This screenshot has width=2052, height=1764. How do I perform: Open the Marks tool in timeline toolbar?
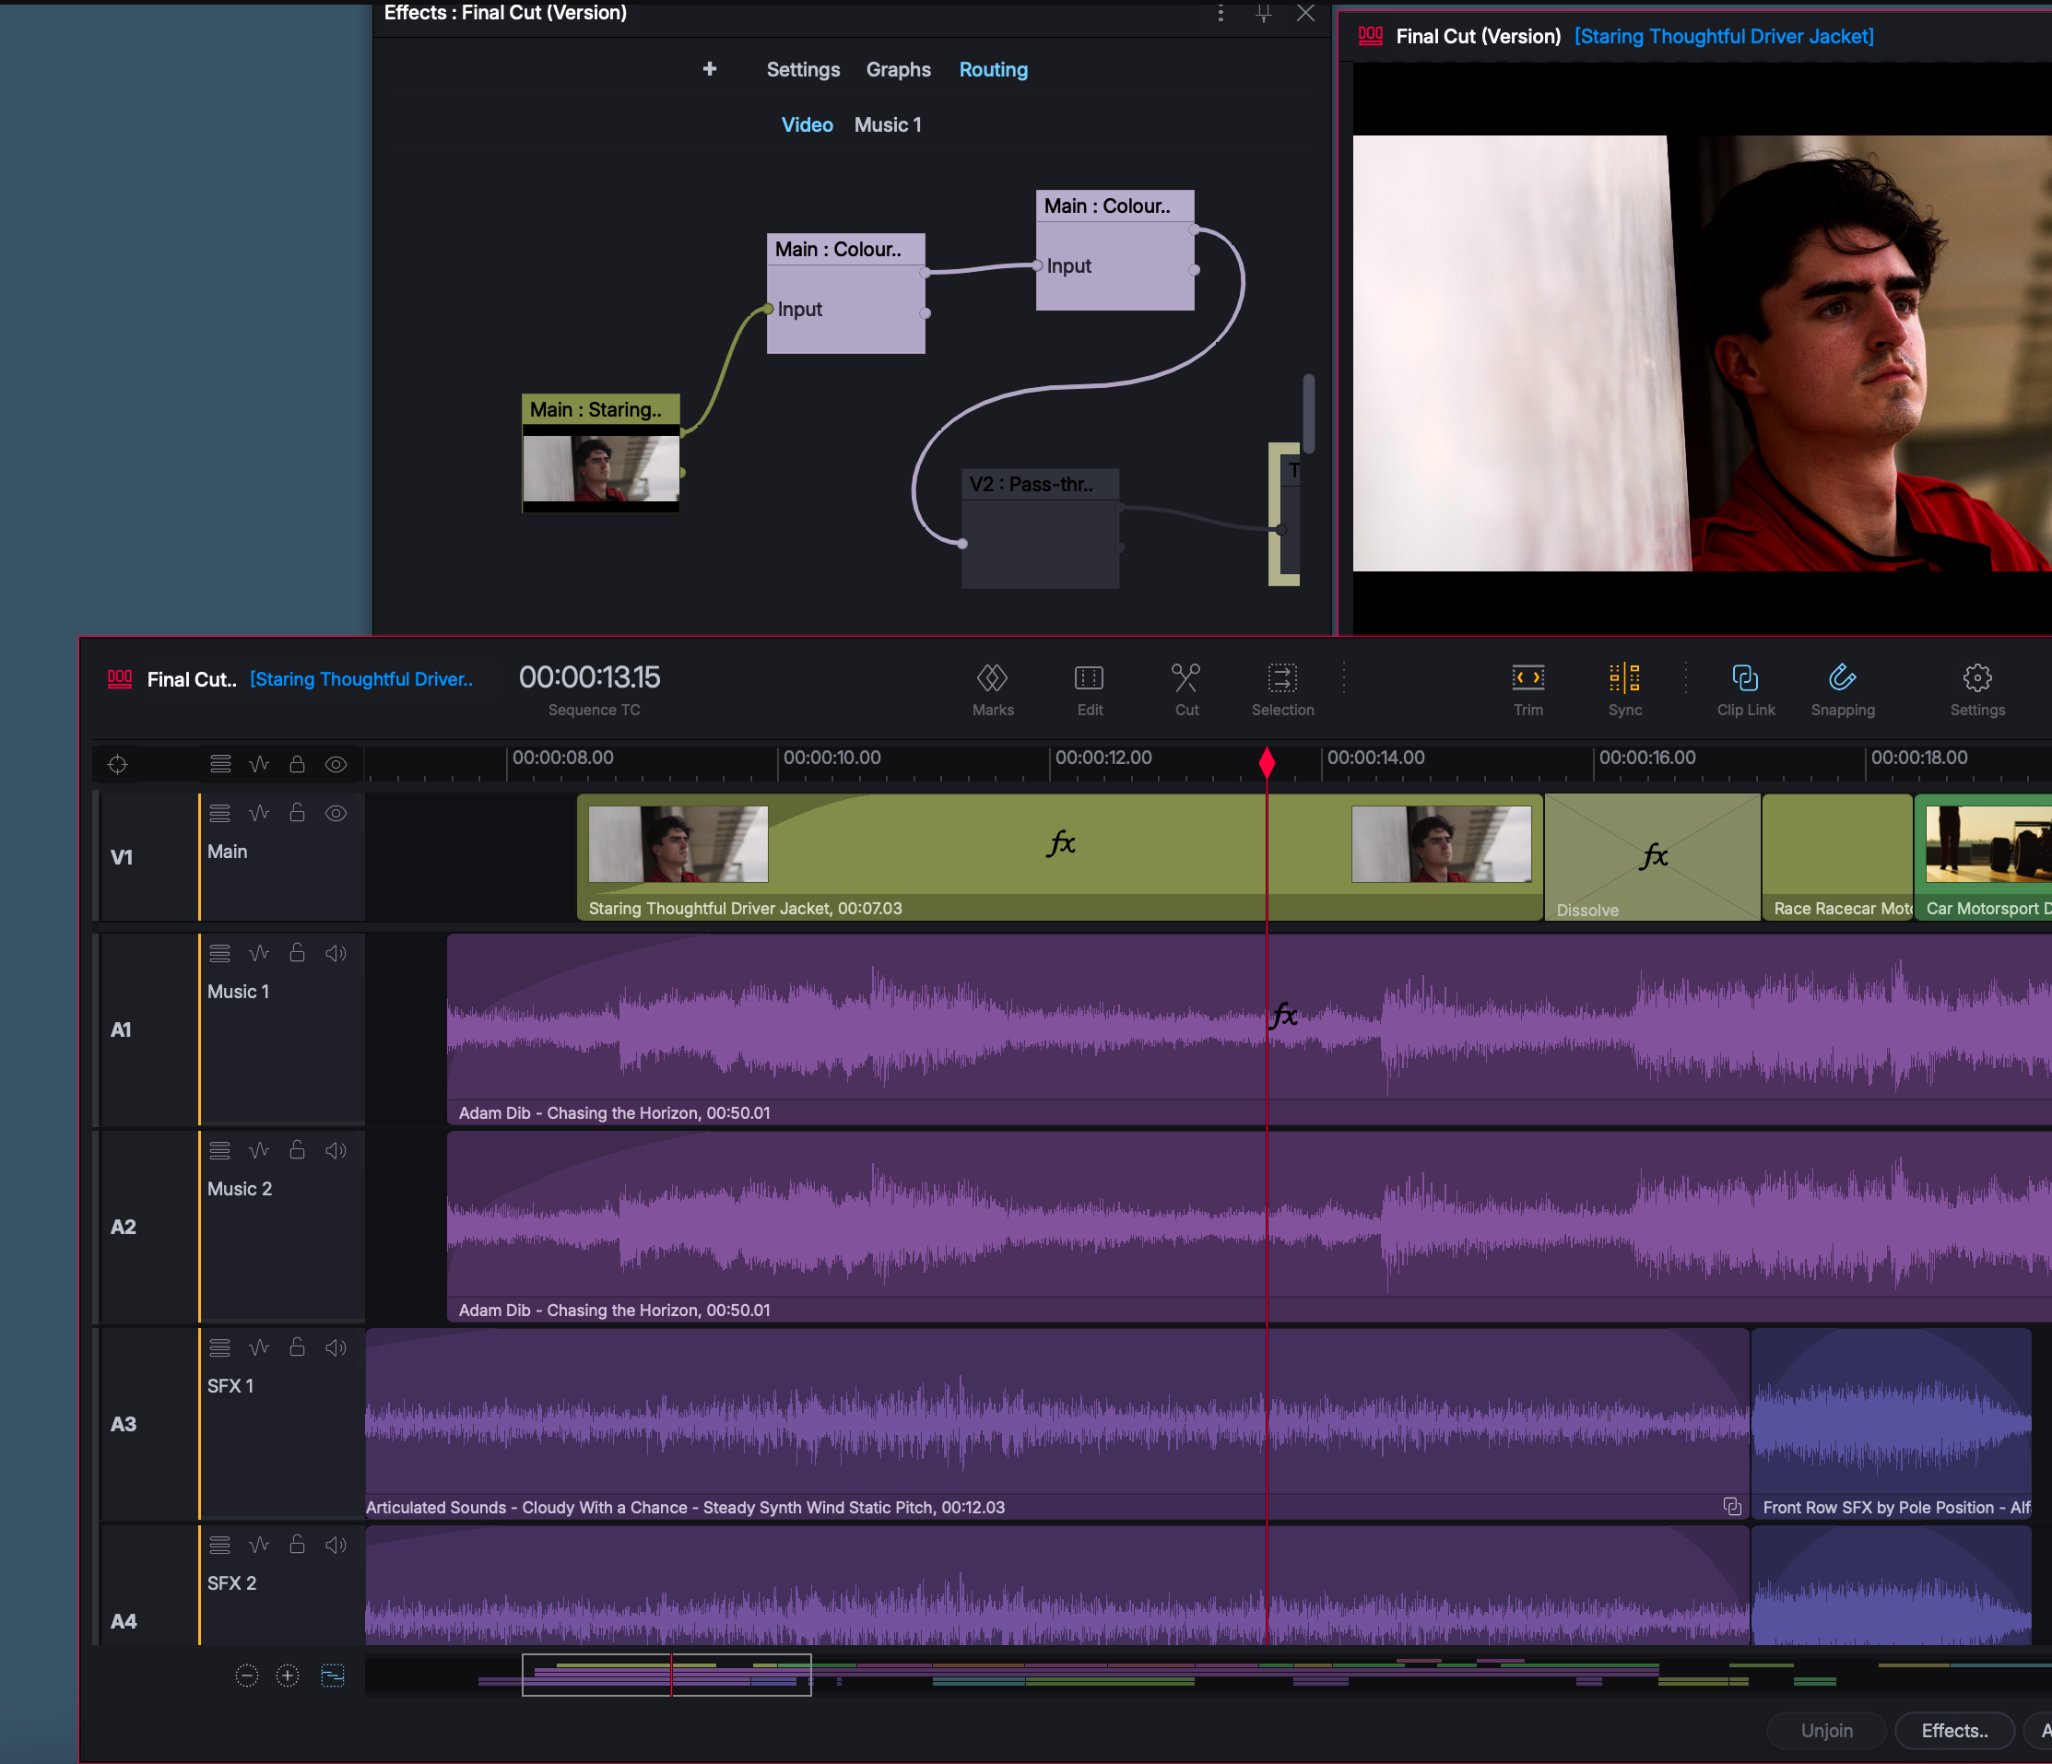click(992, 678)
